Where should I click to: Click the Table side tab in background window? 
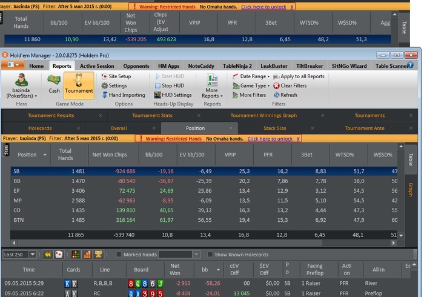click(x=404, y=27)
